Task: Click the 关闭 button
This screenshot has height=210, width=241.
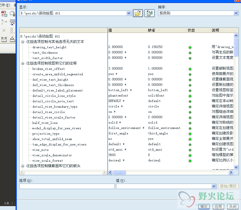Action: [233, 207]
